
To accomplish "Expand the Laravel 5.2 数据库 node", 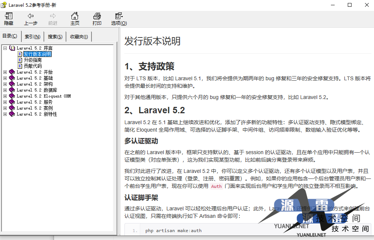I will pos(5,90).
